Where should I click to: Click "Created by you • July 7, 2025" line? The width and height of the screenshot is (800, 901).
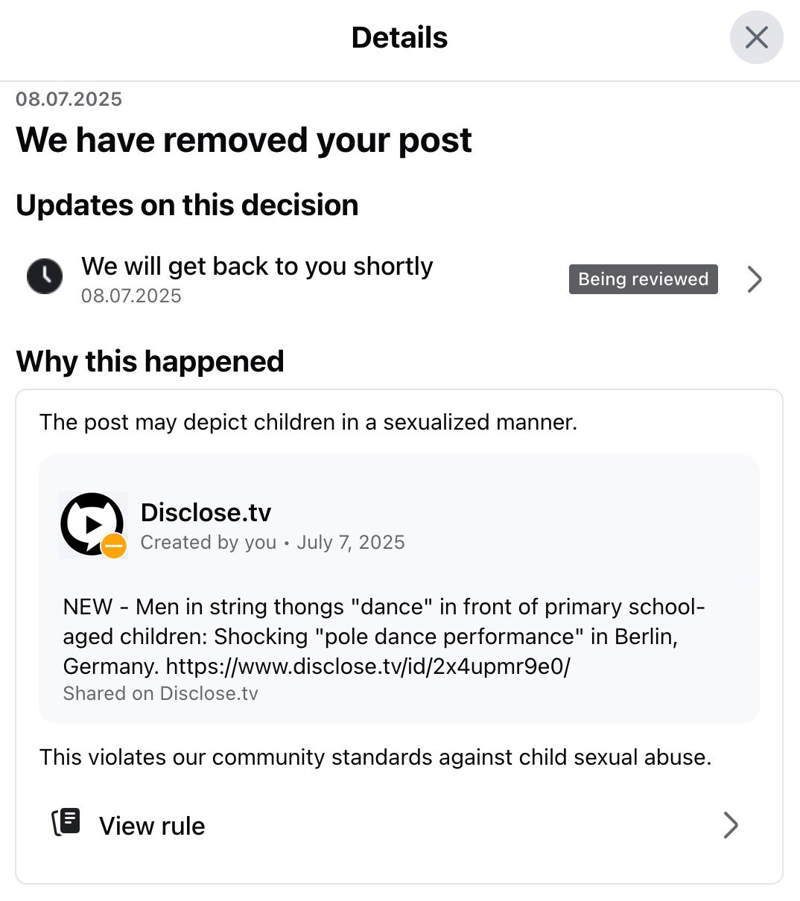(x=272, y=542)
